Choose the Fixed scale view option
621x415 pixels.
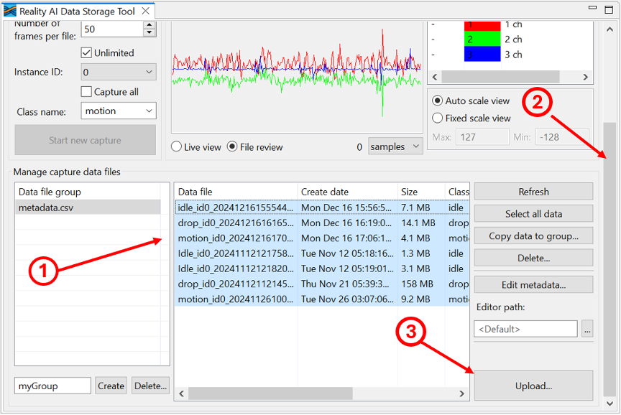tap(437, 118)
